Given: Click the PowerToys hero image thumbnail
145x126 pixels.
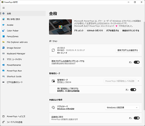Looking at the screenshot, I should click(x=61, y=27).
